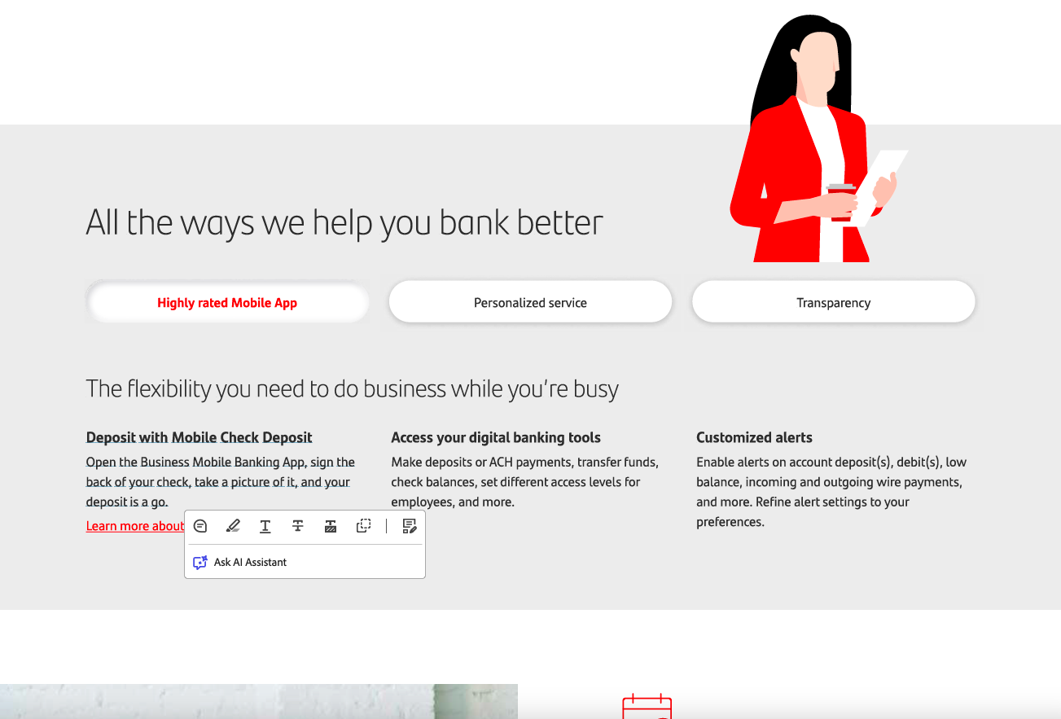
Task: Apply strikethrough to the selected text
Action: pyautogui.click(x=298, y=526)
